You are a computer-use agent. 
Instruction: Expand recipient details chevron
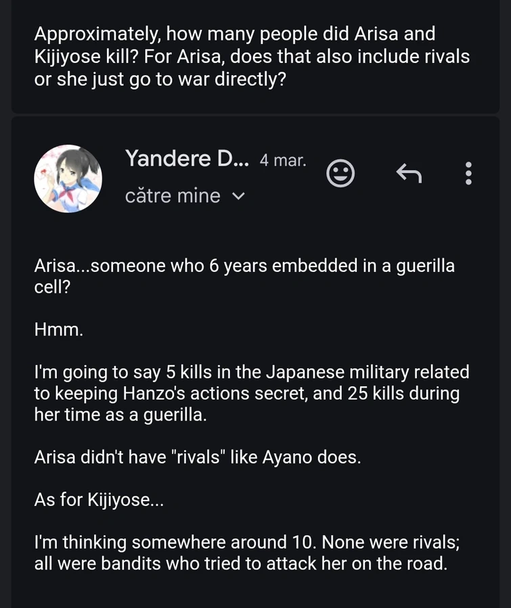(x=238, y=196)
